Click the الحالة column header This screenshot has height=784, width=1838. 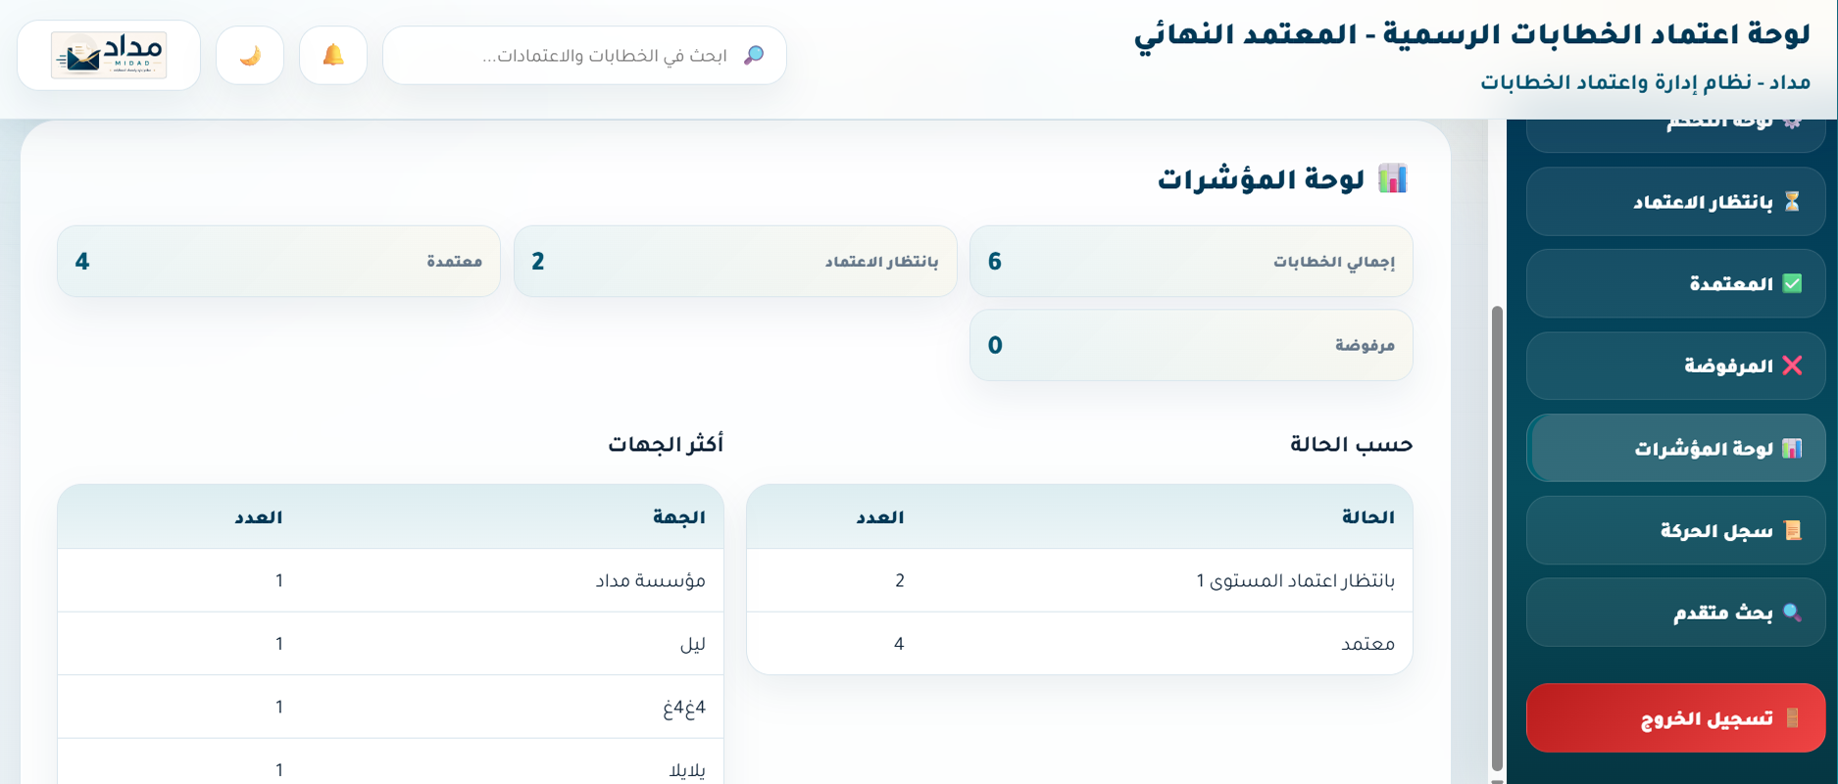(1368, 517)
